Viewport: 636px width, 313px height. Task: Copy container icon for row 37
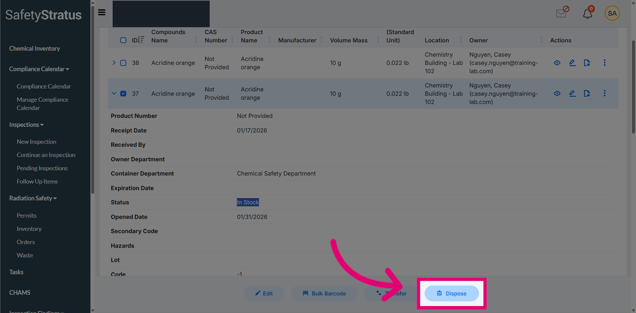click(x=587, y=93)
